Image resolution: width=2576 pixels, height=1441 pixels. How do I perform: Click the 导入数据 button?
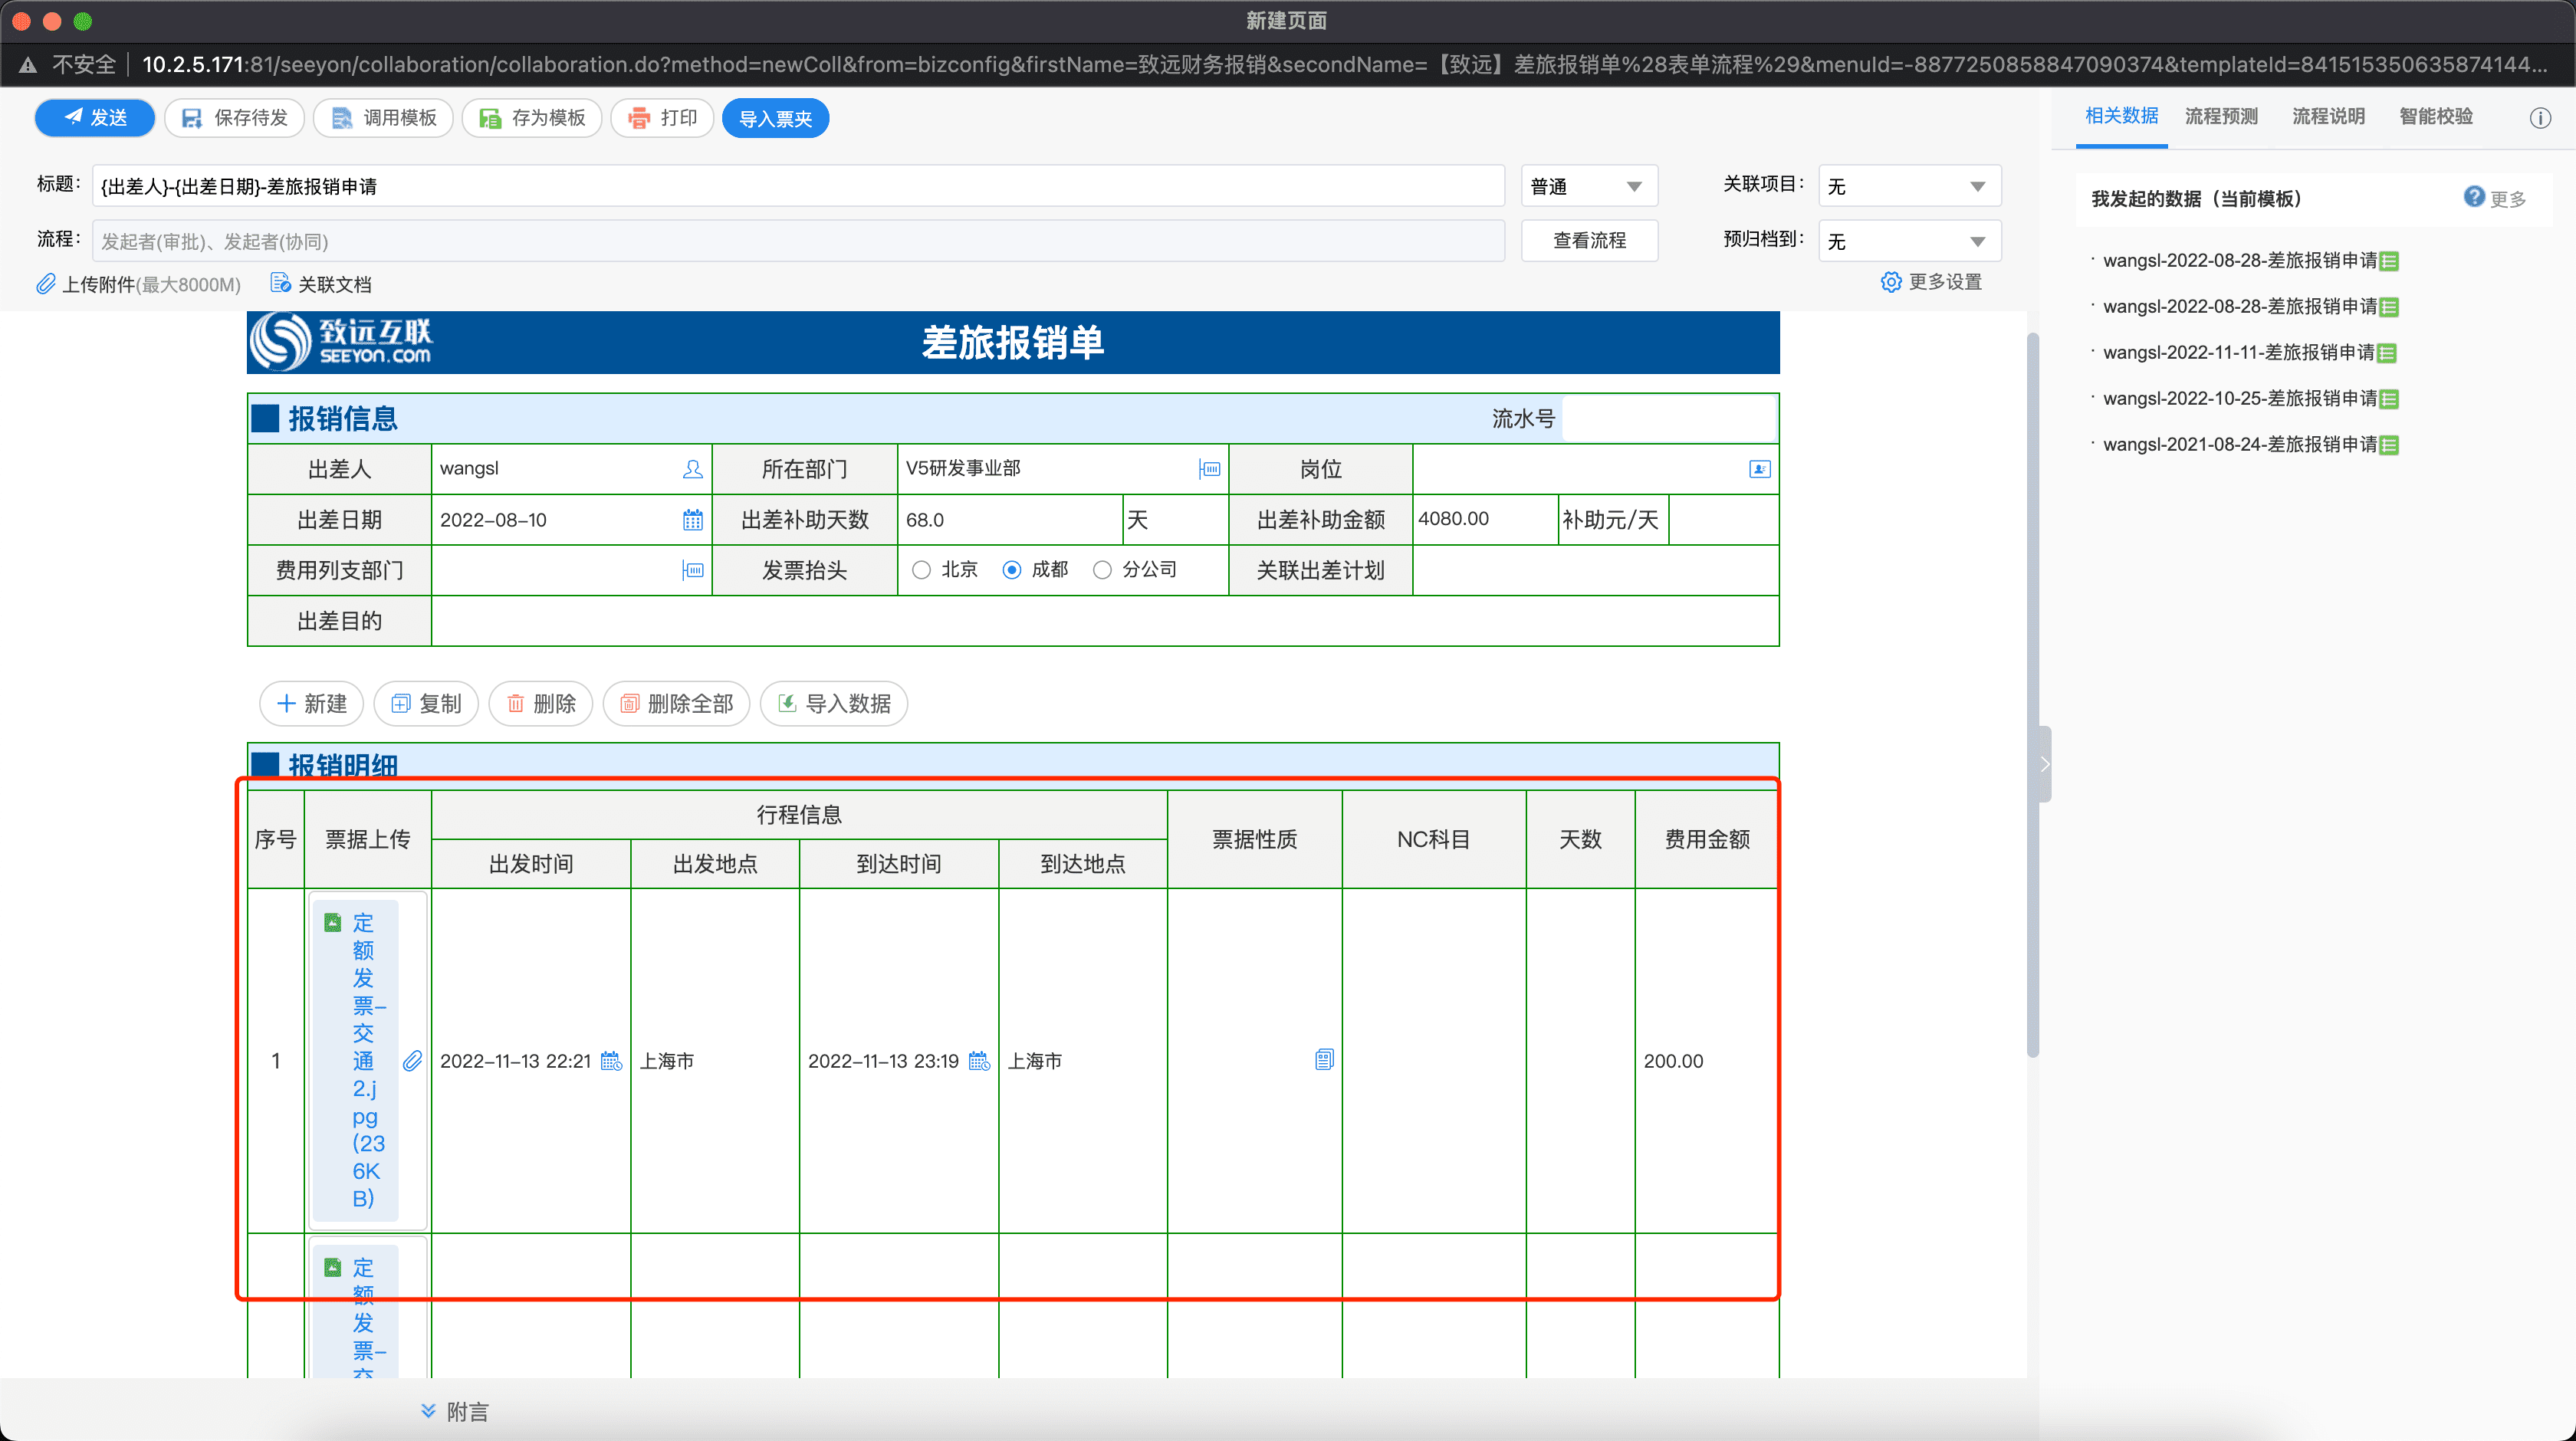(834, 703)
